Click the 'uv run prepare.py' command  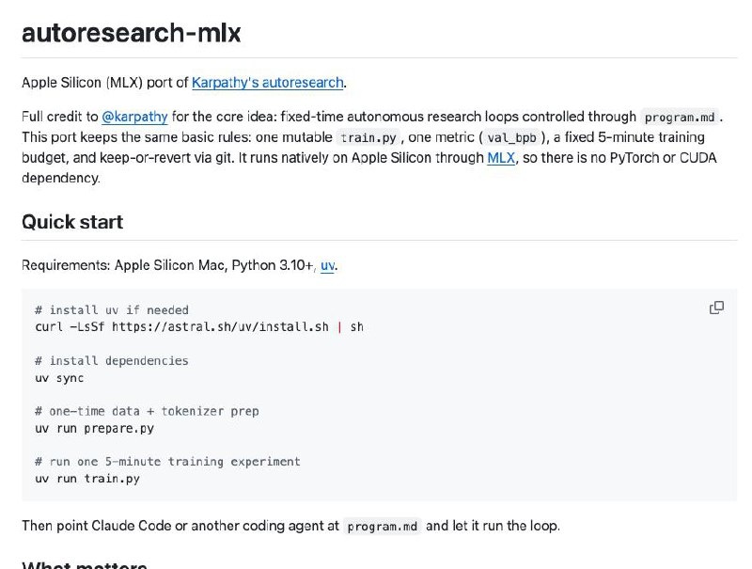pos(94,429)
